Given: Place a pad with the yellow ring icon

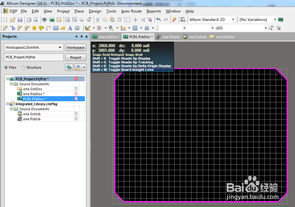Looking at the screenshot, I should click(34, 28).
